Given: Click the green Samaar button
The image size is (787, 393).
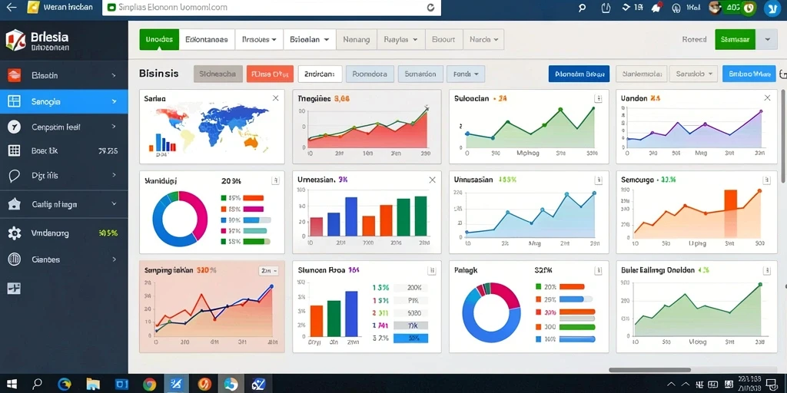Looking at the screenshot, I should click(735, 39).
